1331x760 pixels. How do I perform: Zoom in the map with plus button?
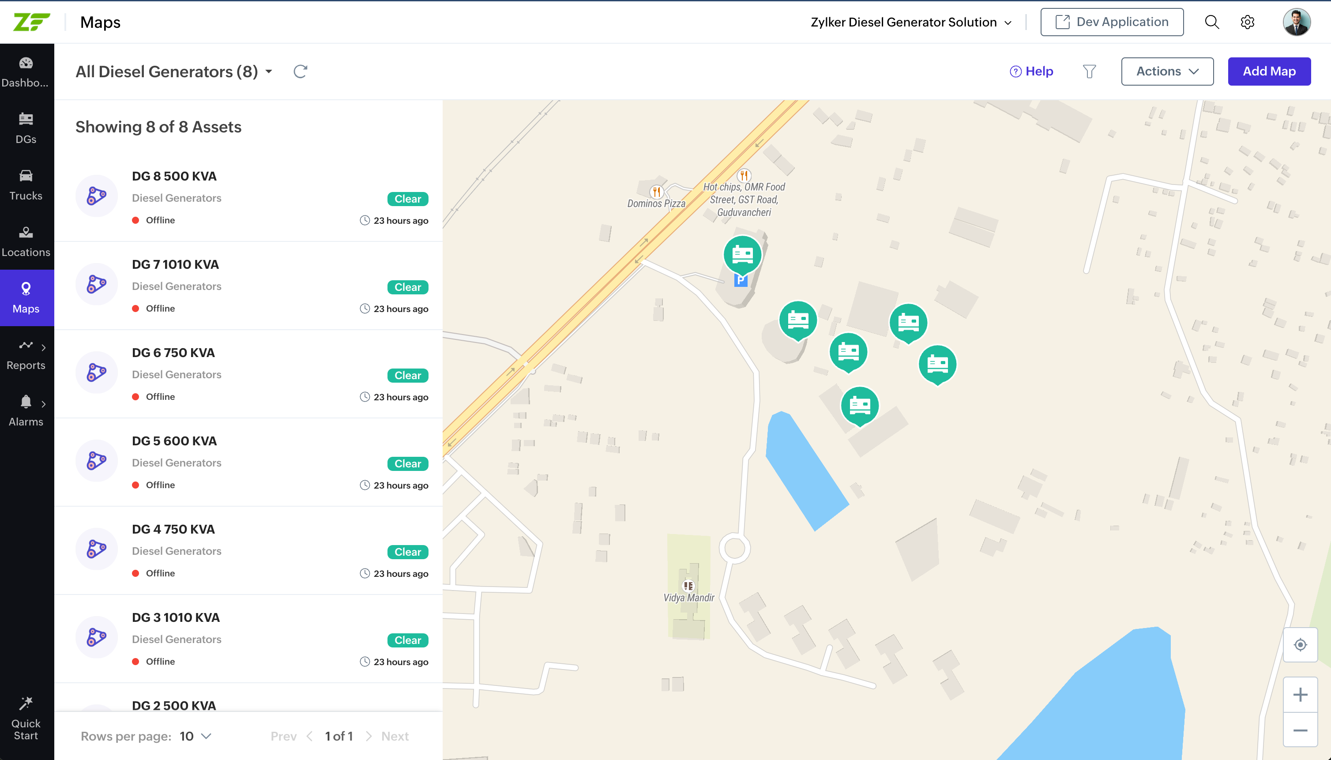click(1300, 695)
